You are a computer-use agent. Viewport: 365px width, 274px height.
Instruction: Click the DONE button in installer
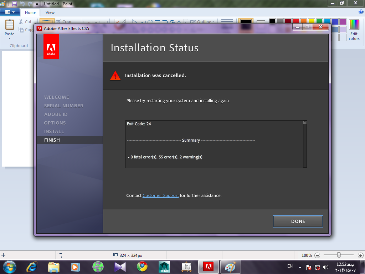298,221
